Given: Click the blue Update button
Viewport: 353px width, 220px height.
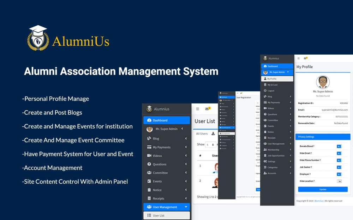Looking at the screenshot, I should [323, 189].
